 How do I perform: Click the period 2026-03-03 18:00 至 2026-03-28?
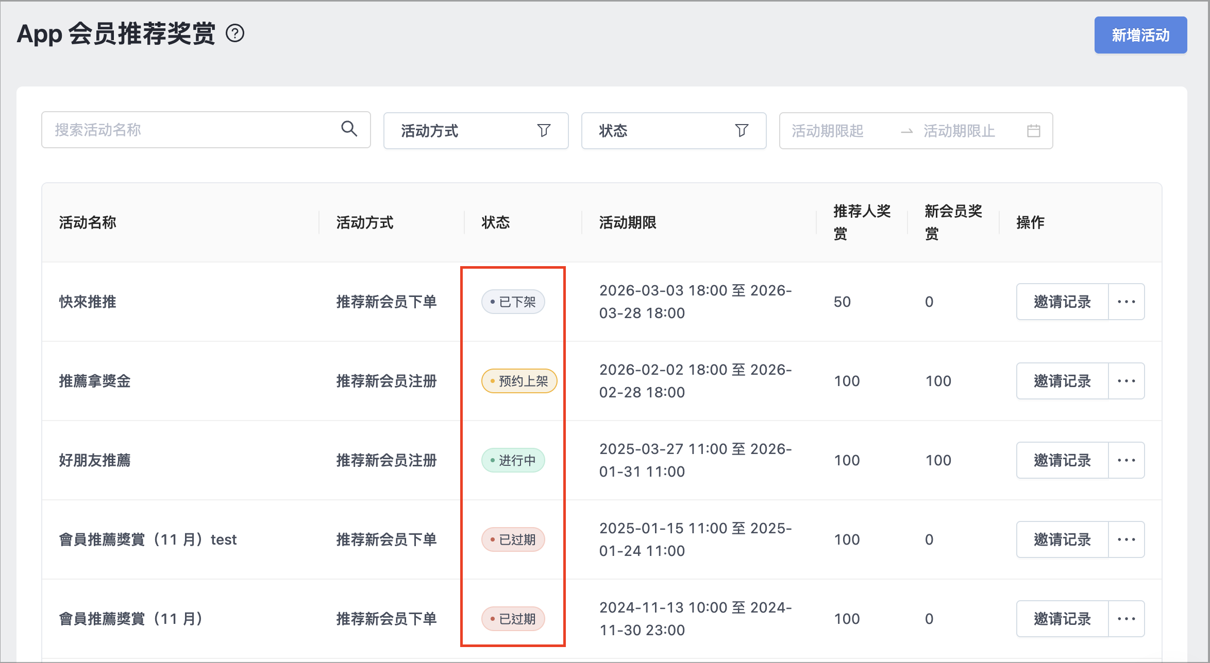tap(695, 302)
